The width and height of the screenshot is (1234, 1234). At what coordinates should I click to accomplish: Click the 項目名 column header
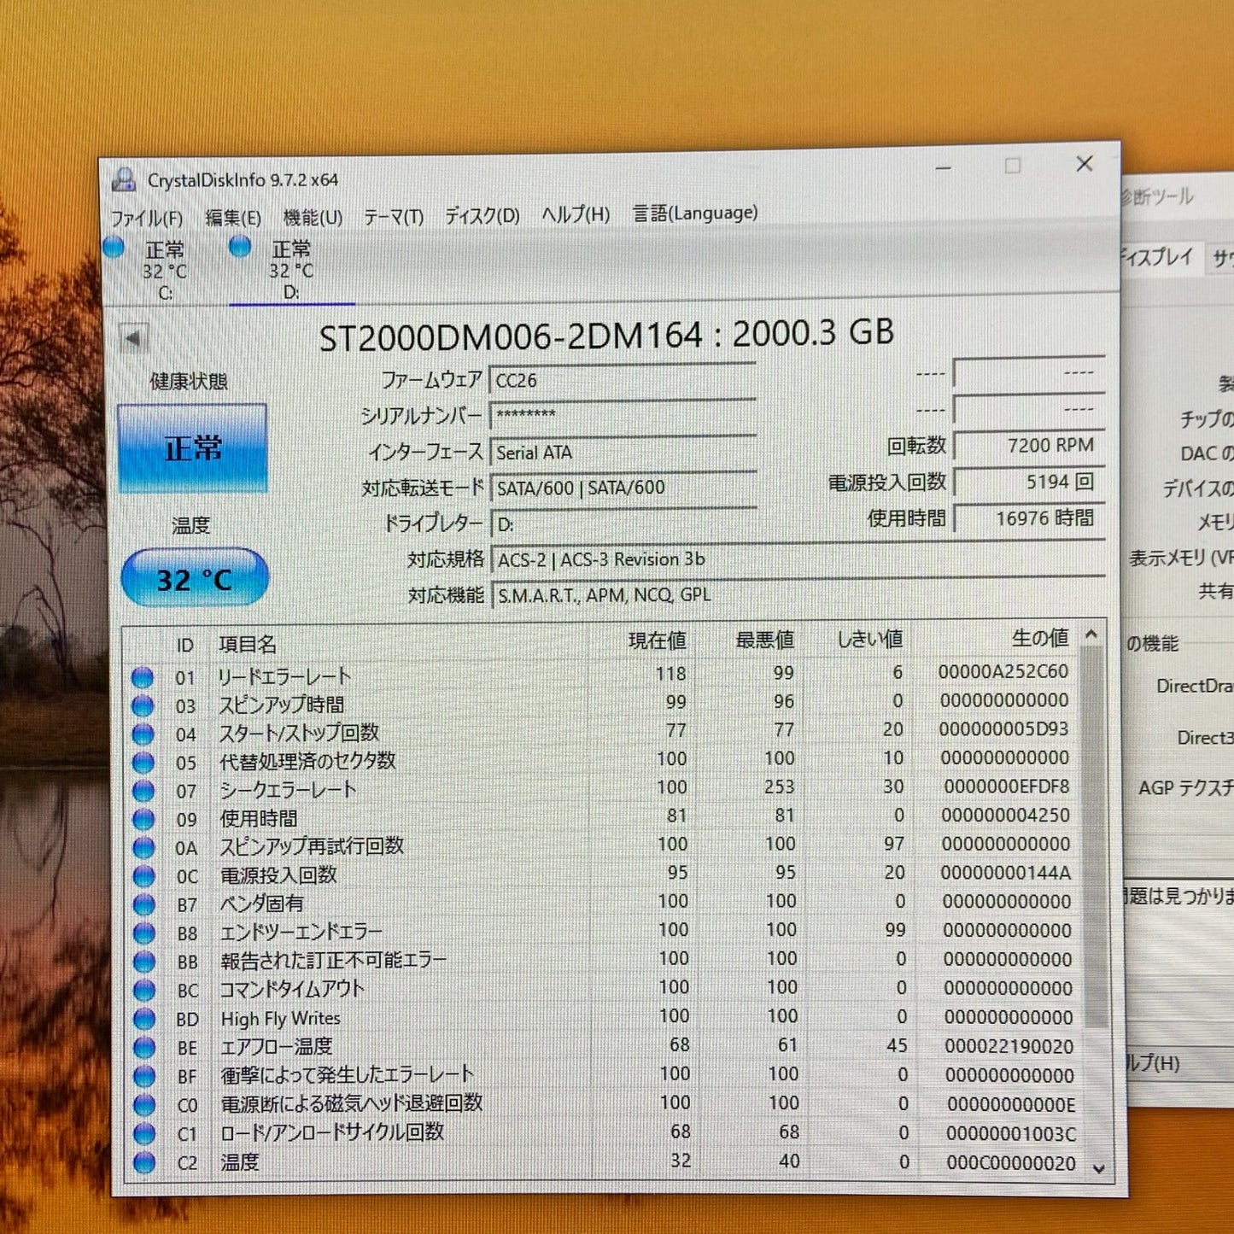(x=248, y=644)
